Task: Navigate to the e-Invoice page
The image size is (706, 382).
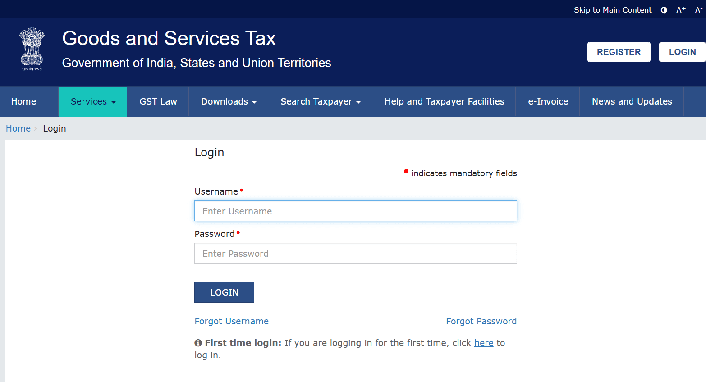Action: tap(547, 101)
